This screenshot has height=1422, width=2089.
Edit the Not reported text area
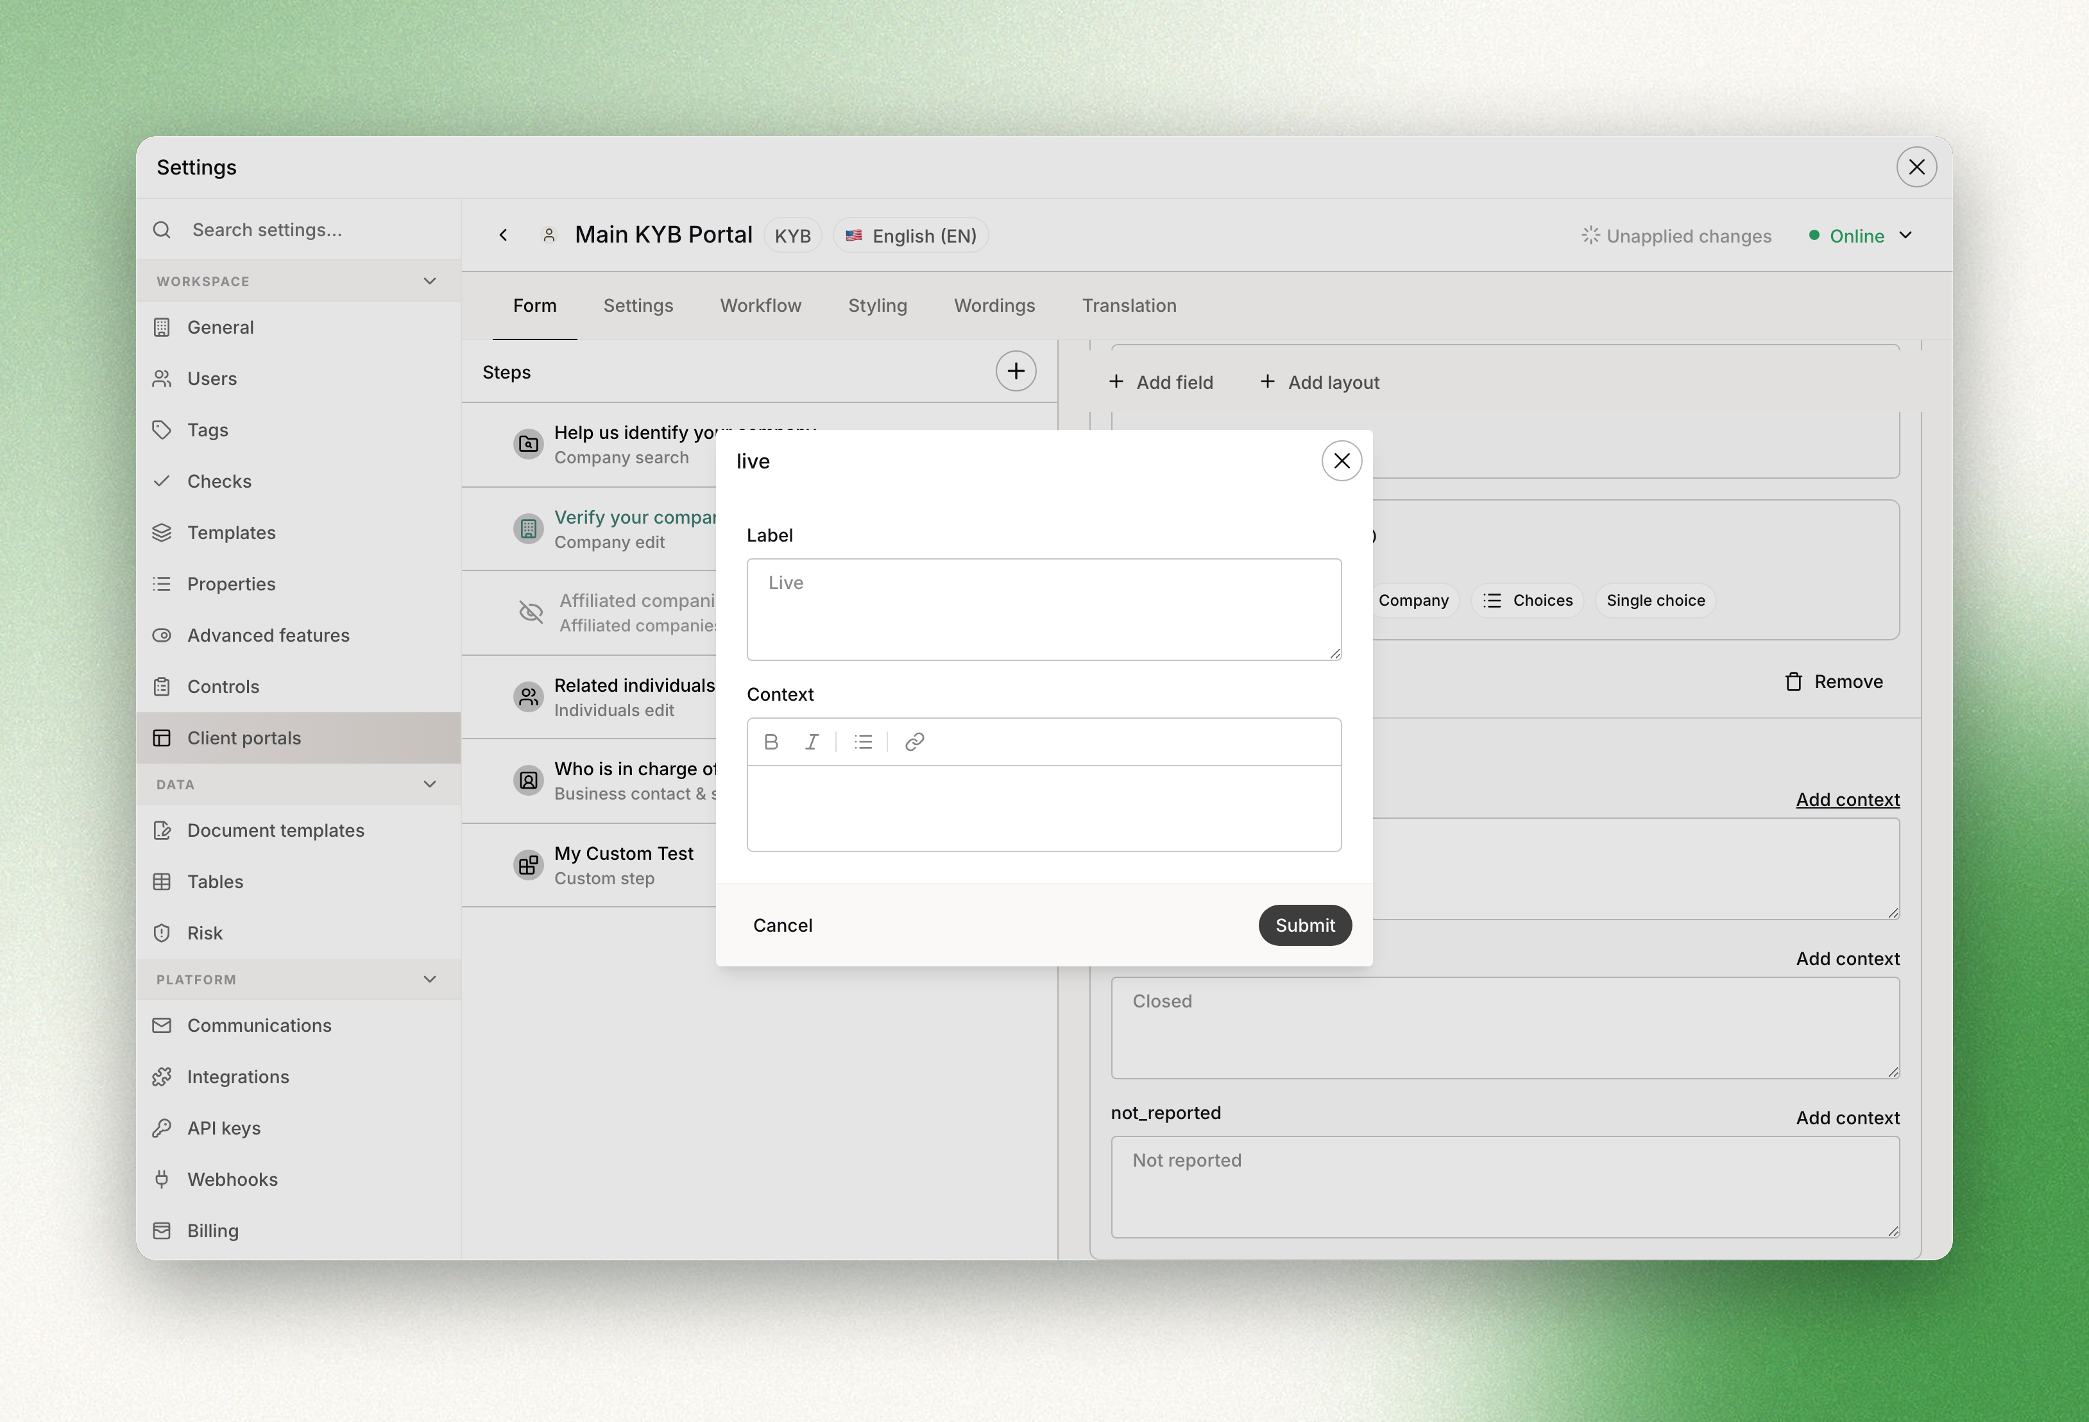point(1505,1187)
